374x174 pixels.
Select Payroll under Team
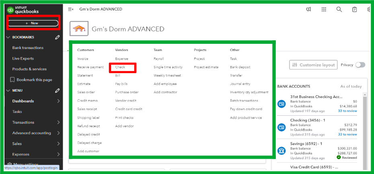pos(158,59)
